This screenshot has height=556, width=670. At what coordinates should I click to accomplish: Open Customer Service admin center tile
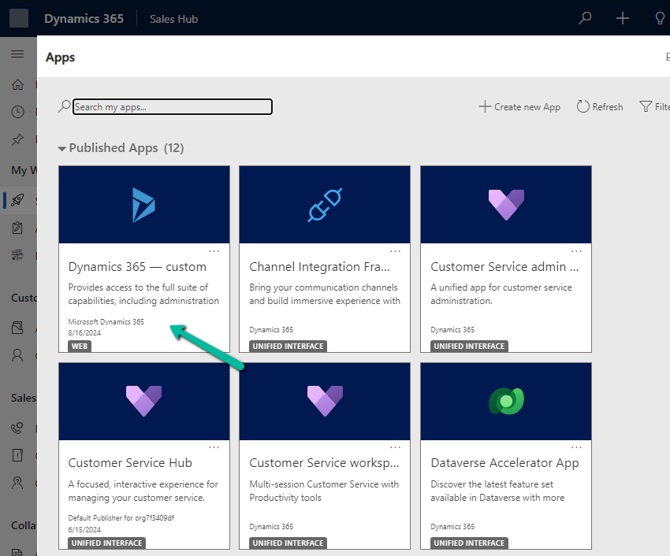click(506, 258)
